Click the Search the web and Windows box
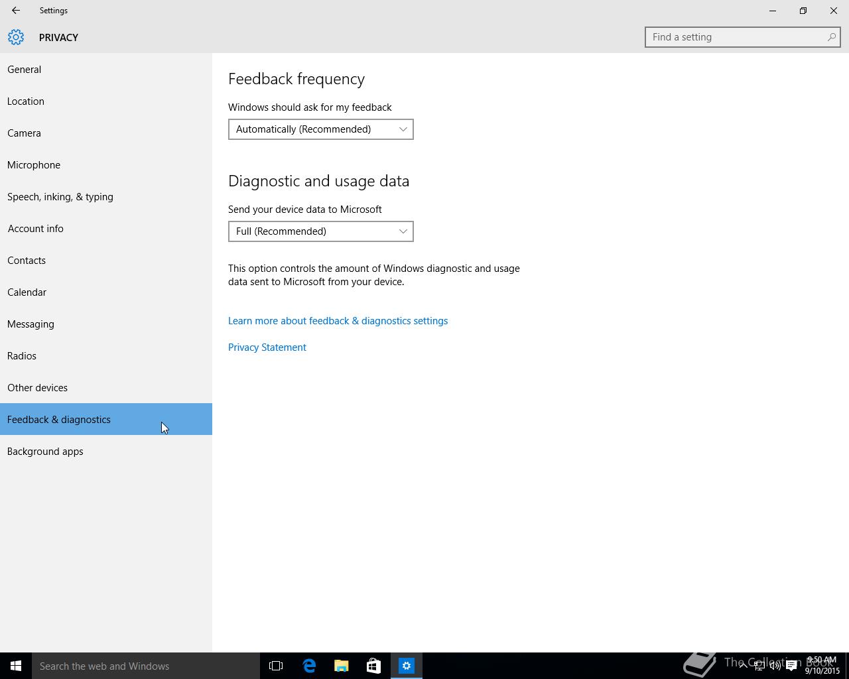This screenshot has height=679, width=849. click(x=146, y=666)
